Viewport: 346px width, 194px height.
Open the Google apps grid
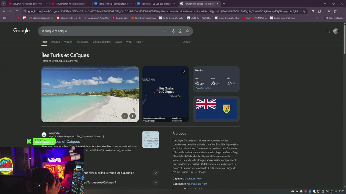(x=328, y=31)
